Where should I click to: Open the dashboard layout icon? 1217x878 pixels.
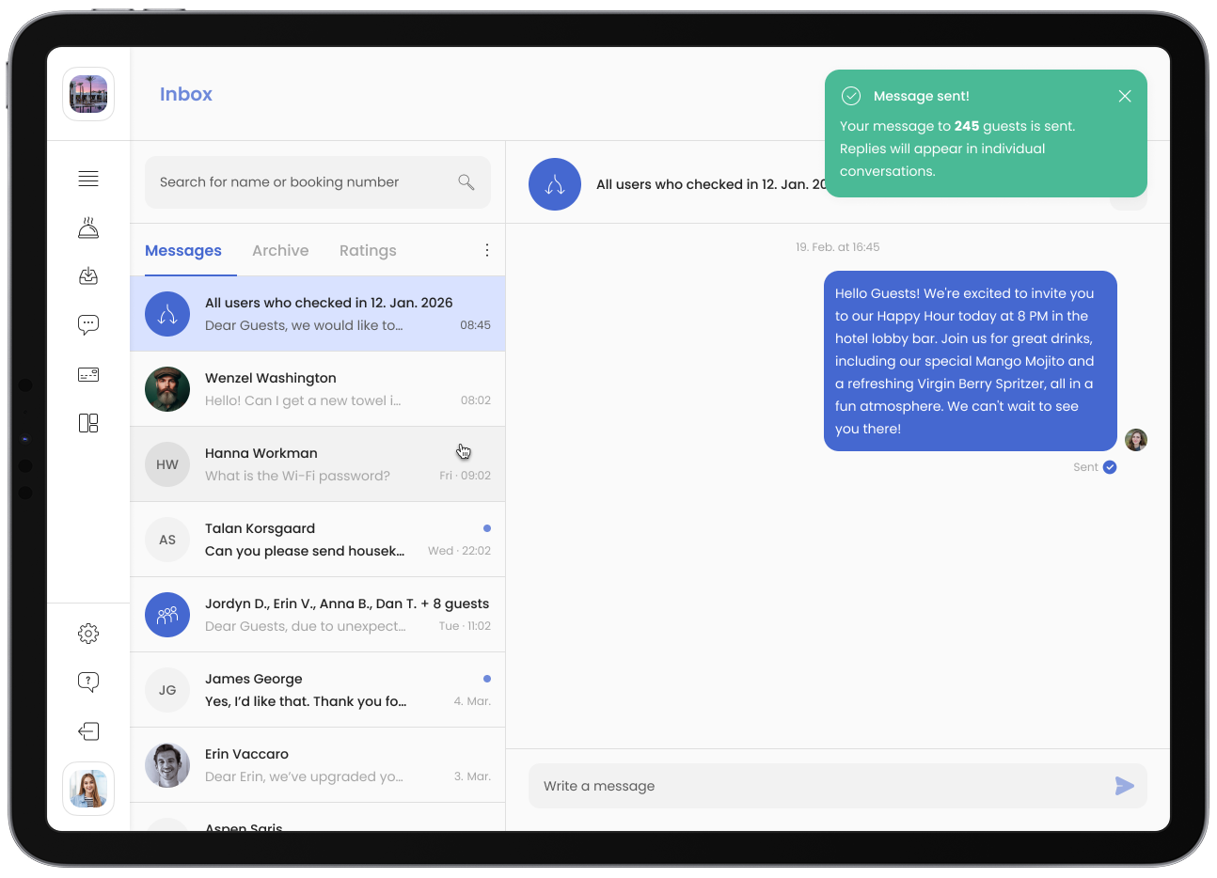click(87, 423)
